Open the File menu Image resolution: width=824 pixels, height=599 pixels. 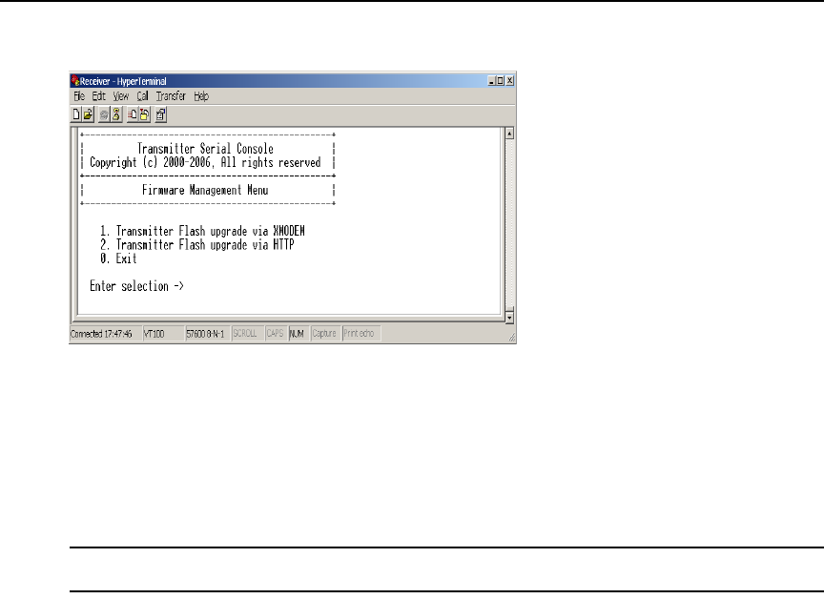click(79, 96)
